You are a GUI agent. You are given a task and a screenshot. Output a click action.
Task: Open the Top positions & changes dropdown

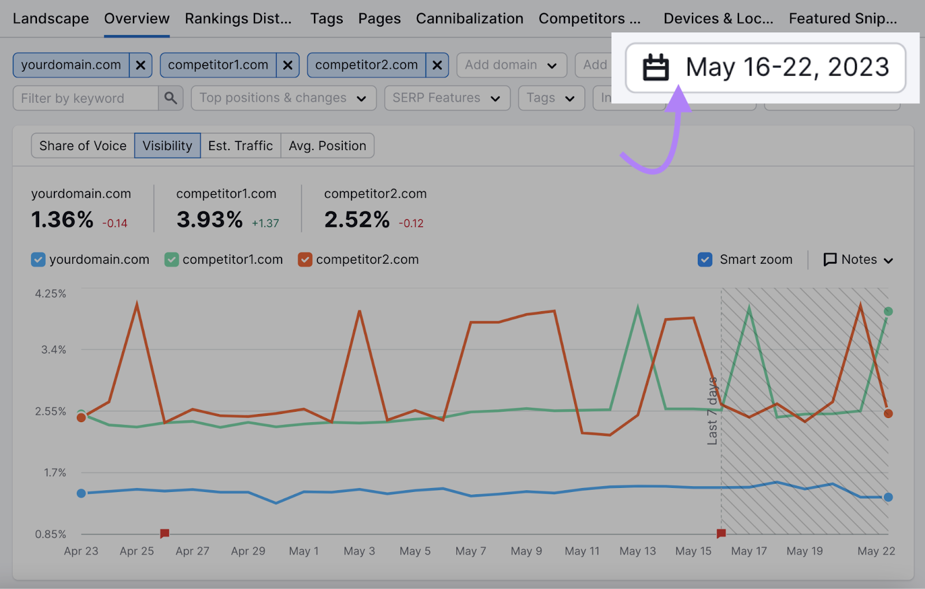tap(283, 98)
